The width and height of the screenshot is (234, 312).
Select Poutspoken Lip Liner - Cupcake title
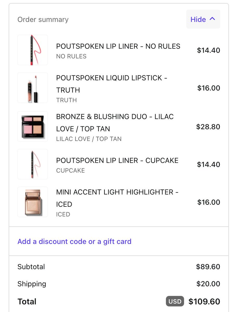click(117, 160)
